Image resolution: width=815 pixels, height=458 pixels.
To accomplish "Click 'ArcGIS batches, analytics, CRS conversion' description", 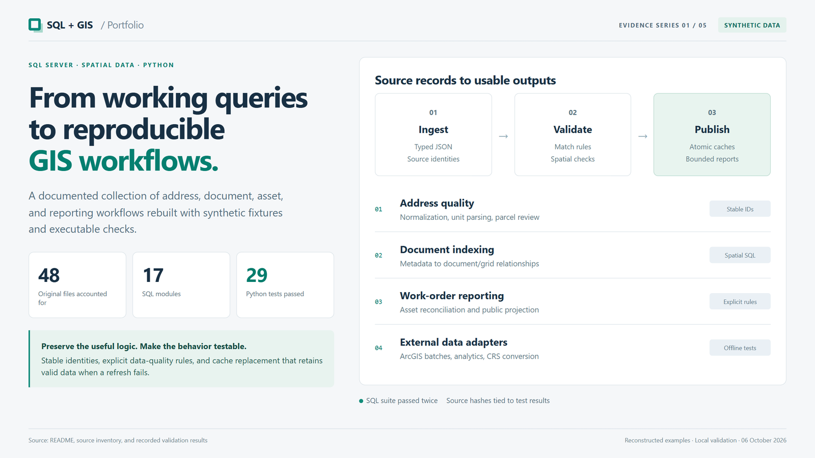I will click(x=470, y=356).
